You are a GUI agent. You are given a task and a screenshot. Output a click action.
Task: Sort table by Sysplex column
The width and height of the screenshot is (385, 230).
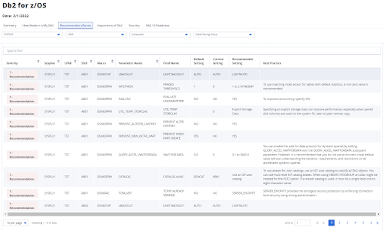click(x=59, y=63)
